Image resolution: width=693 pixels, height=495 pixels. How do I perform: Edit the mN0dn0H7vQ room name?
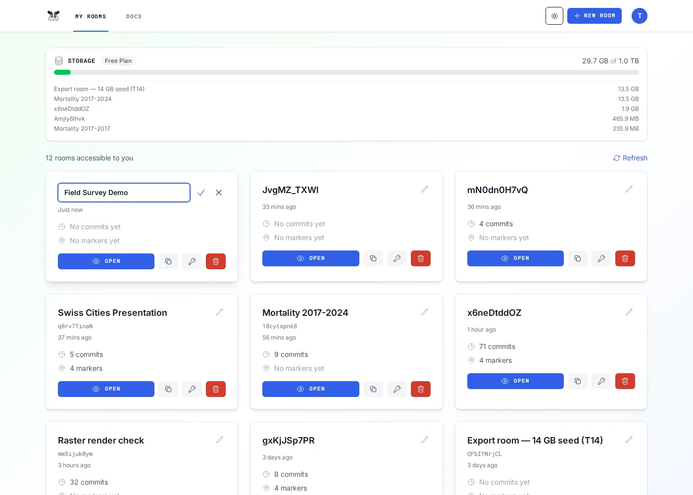coord(629,190)
